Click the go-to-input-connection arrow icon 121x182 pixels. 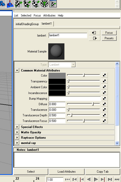[x=94, y=33]
